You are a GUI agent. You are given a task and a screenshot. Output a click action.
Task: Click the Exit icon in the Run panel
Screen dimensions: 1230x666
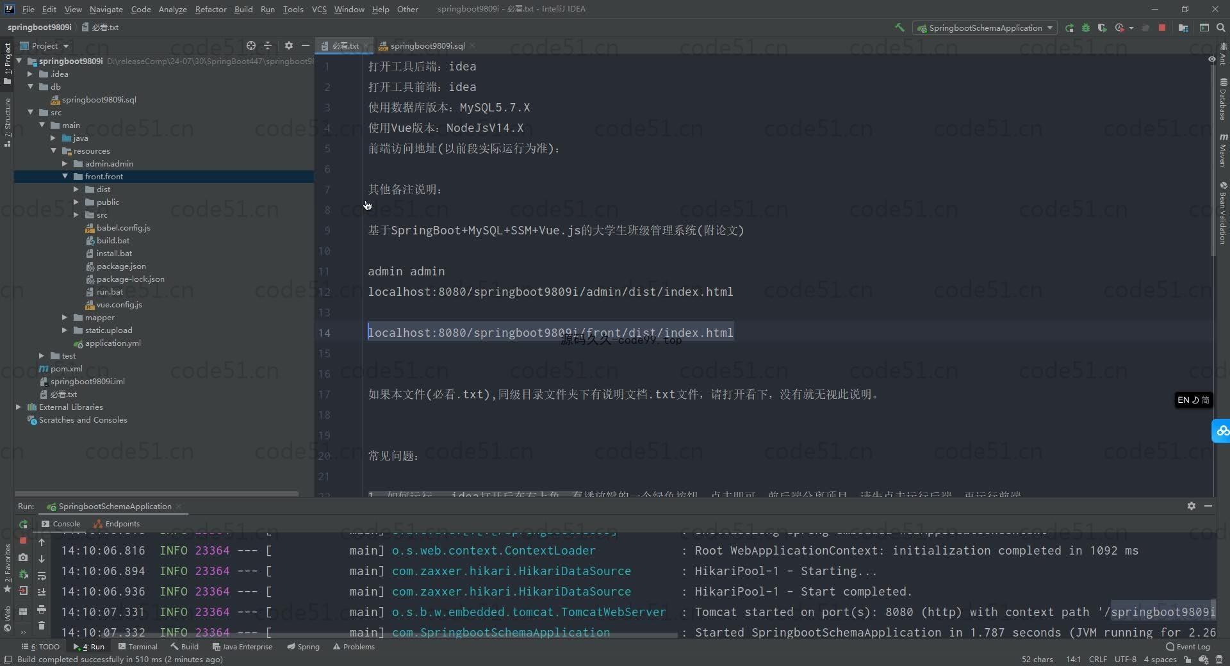(23, 591)
